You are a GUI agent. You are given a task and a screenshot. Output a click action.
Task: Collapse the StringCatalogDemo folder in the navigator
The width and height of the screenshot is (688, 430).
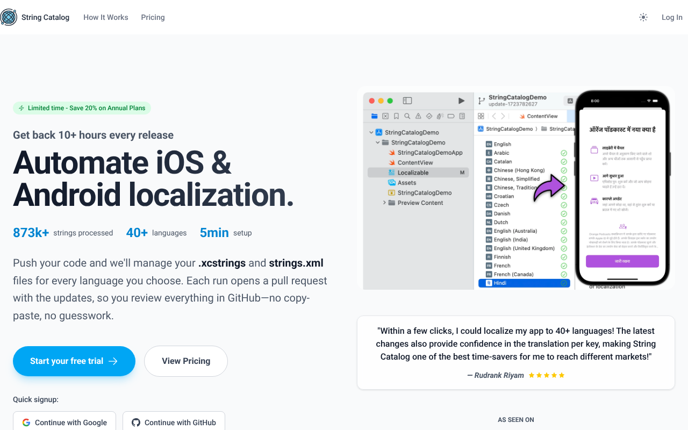(x=378, y=142)
